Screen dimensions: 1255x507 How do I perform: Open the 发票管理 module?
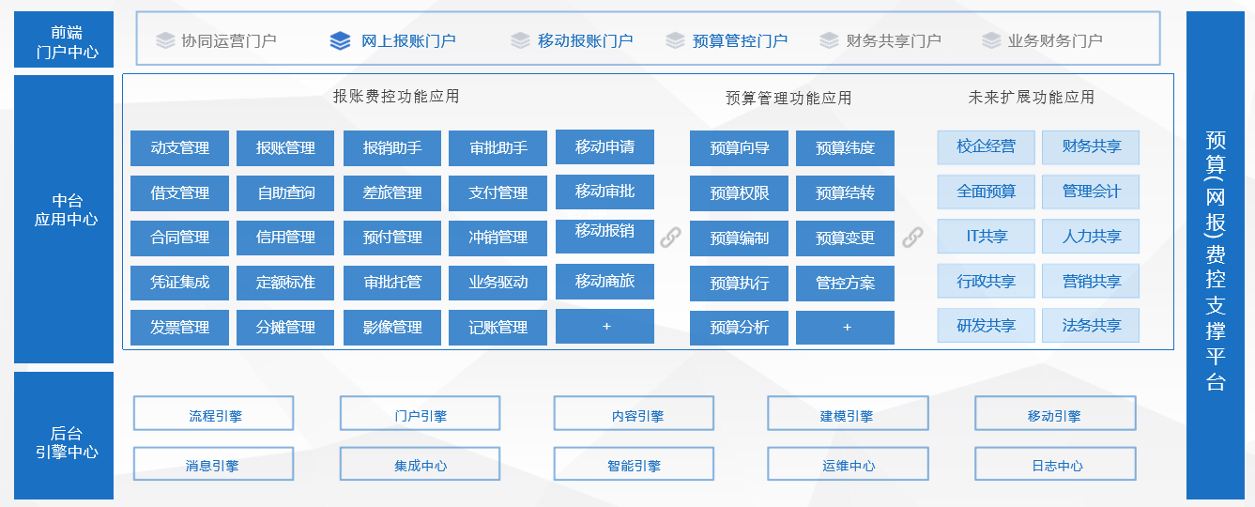[179, 328]
